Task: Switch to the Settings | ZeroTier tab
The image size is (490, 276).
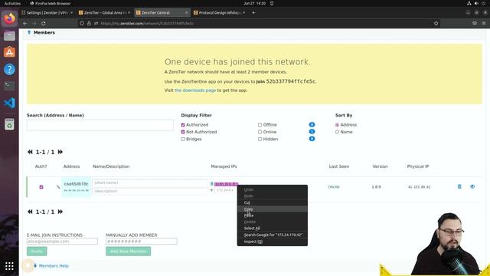Action: [46, 13]
